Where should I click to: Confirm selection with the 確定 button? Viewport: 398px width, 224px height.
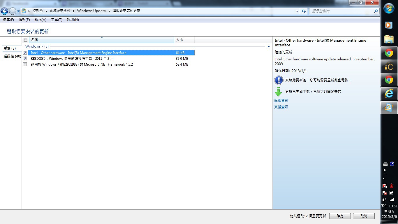coord(340,216)
